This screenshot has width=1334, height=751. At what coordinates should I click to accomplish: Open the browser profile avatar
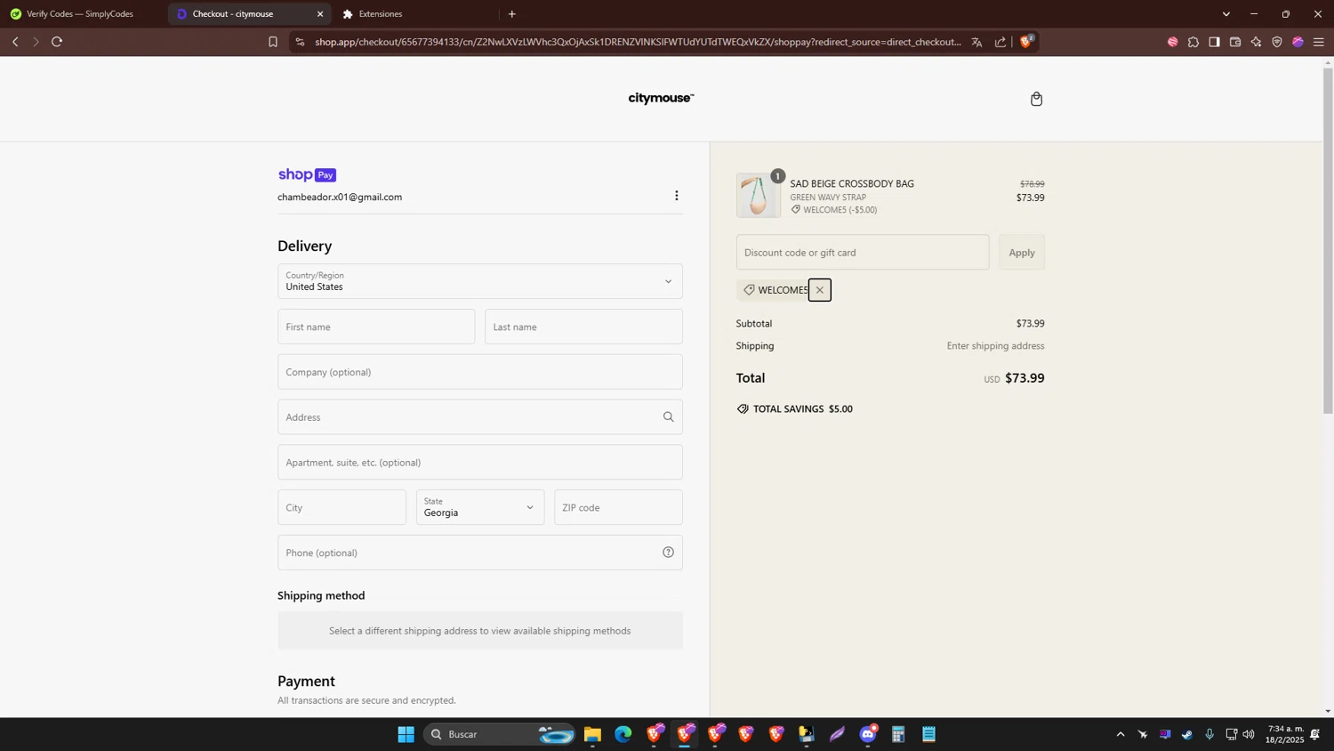pyautogui.click(x=1298, y=42)
